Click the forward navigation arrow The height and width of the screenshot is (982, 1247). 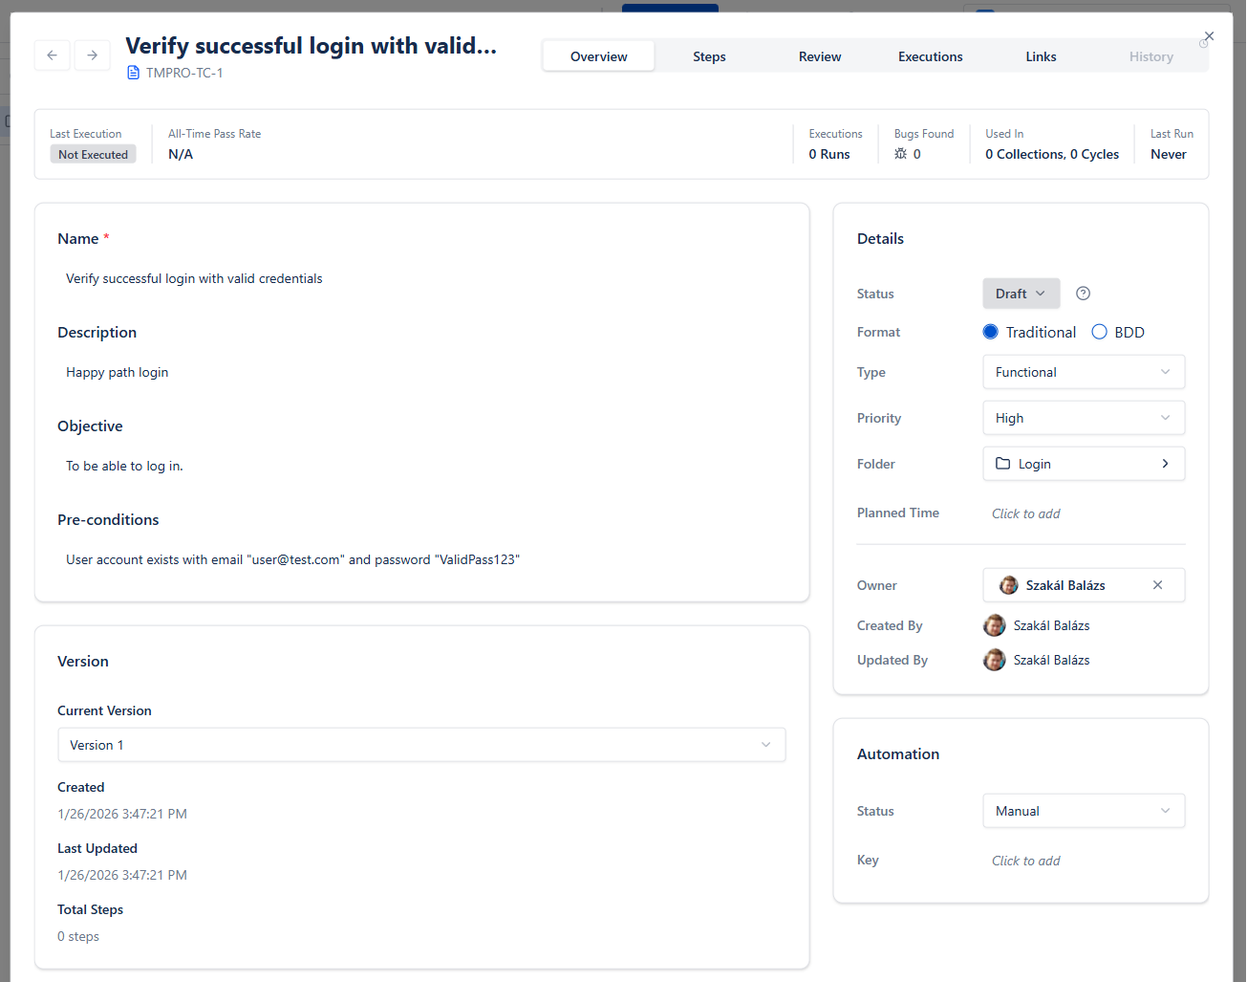pyautogui.click(x=92, y=55)
